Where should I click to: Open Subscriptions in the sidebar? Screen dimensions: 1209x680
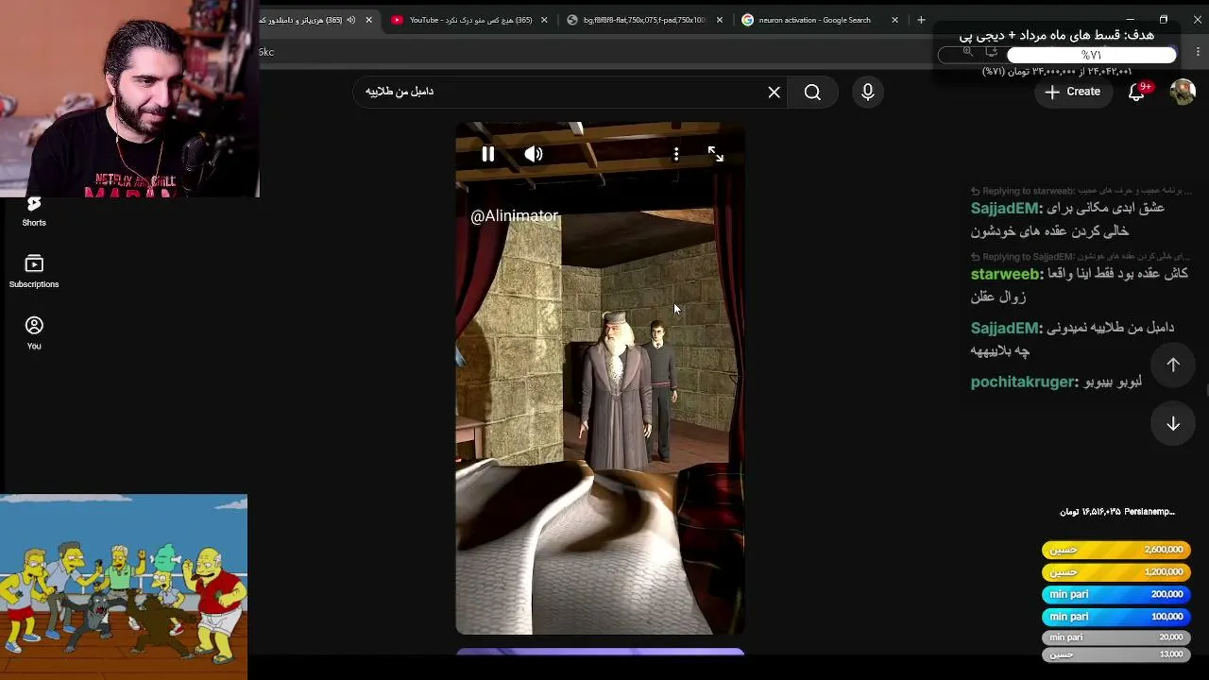pyautogui.click(x=34, y=271)
